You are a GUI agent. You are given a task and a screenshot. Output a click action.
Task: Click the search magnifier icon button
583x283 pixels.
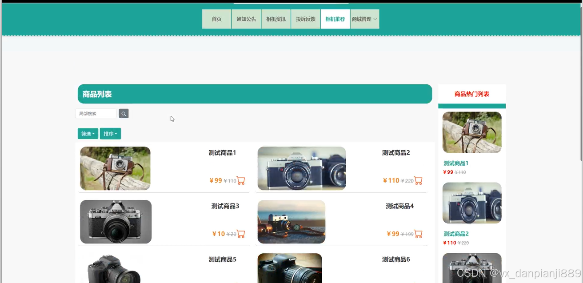(124, 114)
